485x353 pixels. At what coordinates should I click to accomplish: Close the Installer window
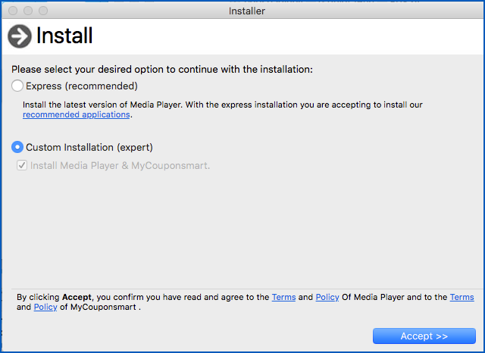click(13, 11)
